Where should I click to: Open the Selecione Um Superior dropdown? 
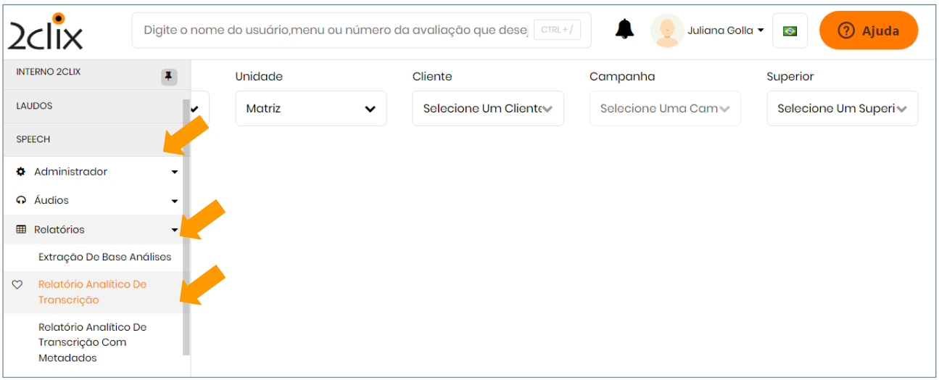click(842, 109)
